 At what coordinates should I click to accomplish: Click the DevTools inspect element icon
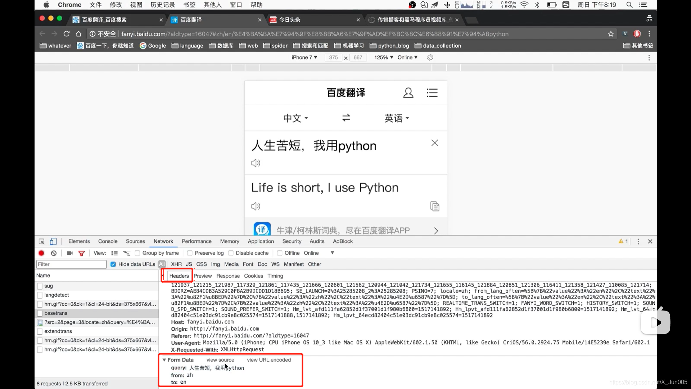coord(42,242)
